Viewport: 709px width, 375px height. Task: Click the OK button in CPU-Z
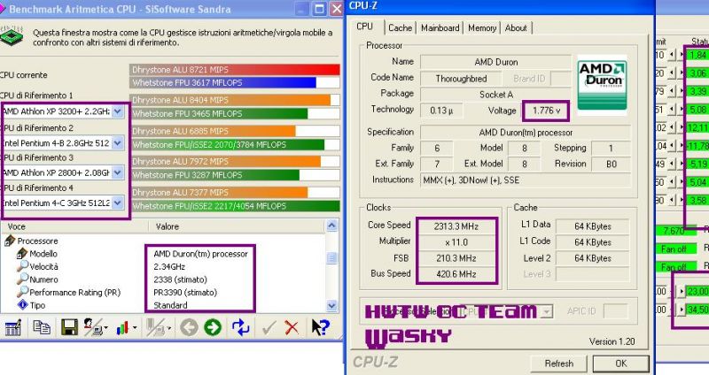[x=621, y=364]
